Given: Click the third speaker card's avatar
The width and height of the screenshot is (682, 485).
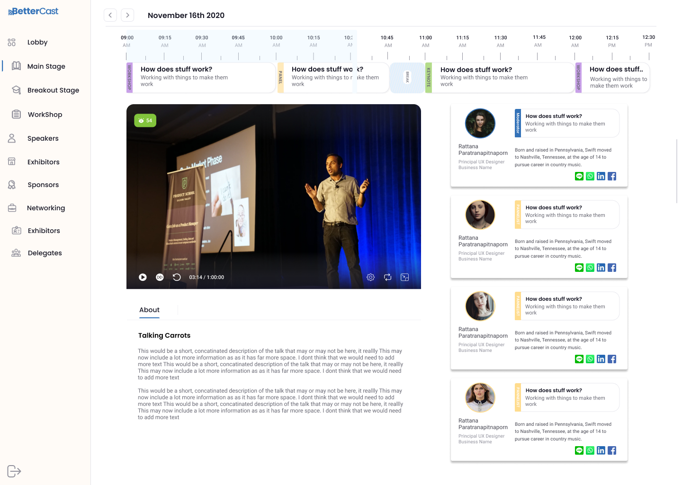Looking at the screenshot, I should pos(480,306).
